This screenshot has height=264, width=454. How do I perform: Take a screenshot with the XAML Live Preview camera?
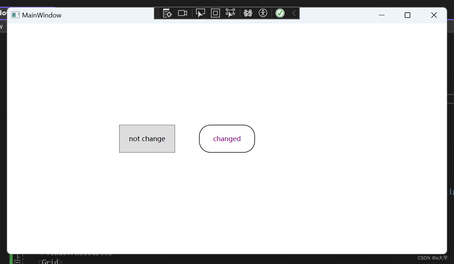coord(182,13)
